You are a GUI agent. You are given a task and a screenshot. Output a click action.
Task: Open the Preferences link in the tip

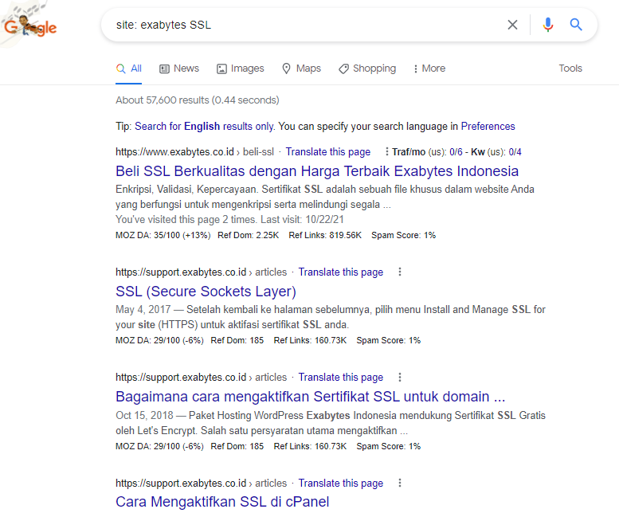click(x=488, y=127)
